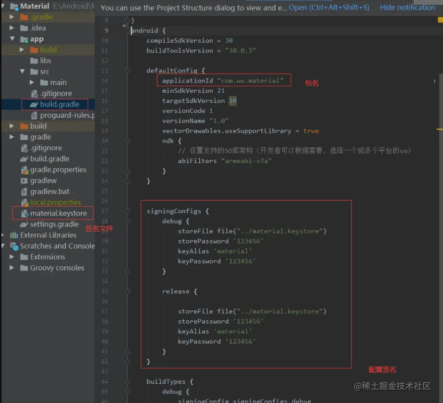Select material.keystore in project tree
This screenshot has height=403, width=443.
coord(58,213)
